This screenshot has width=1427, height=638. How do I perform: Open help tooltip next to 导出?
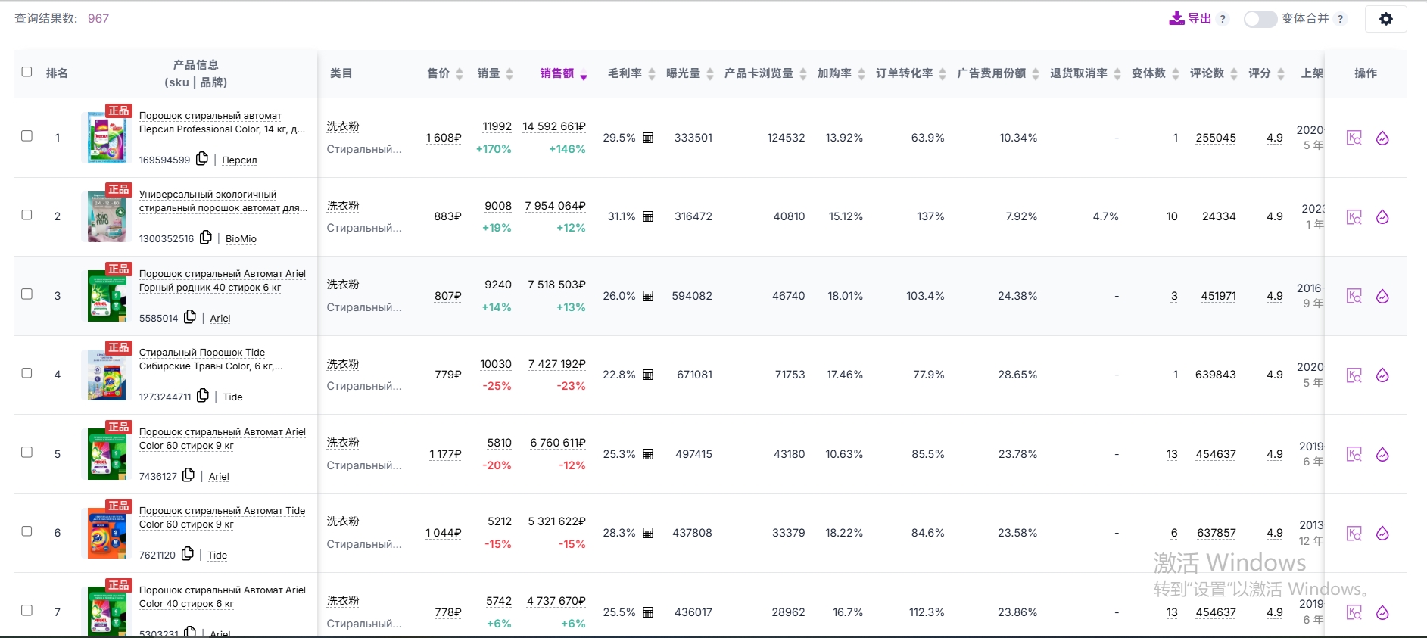pos(1223,19)
